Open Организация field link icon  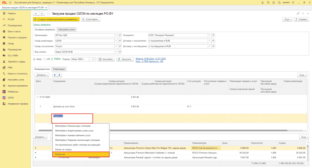click(120, 35)
